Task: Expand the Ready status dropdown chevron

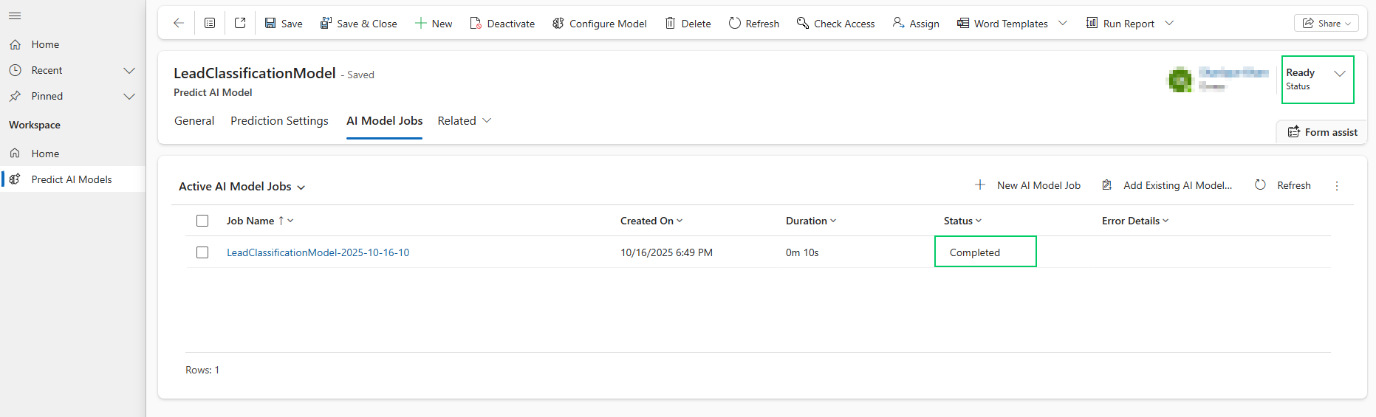Action: point(1339,74)
